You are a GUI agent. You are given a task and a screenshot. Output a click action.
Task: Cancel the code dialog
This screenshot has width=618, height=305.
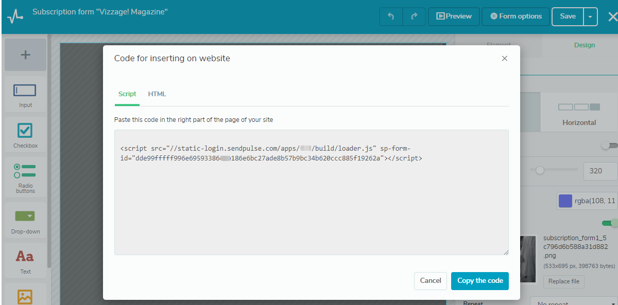(431, 281)
